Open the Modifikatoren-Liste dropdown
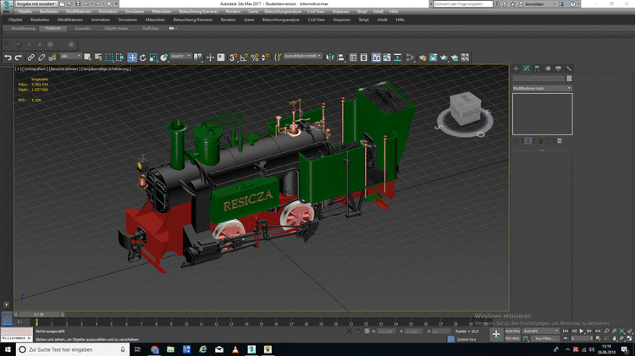The height and width of the screenshot is (356, 635). click(542, 88)
